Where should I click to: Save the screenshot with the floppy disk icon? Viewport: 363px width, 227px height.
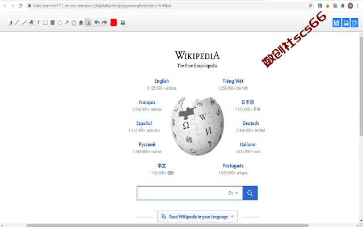(337, 23)
